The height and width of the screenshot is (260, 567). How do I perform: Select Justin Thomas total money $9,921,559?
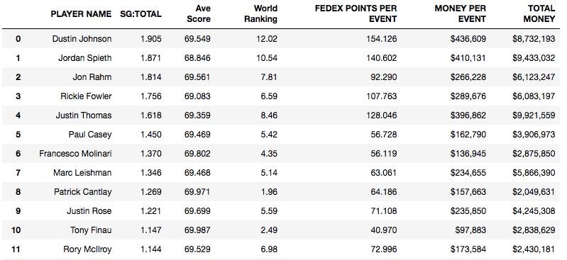(534, 115)
